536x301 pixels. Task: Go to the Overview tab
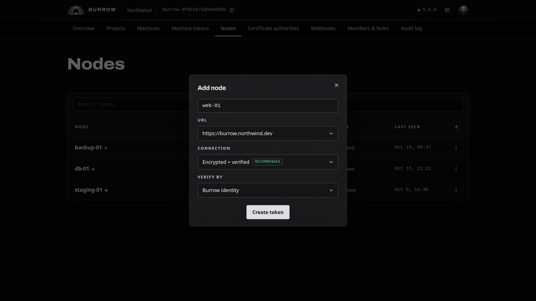click(83, 28)
